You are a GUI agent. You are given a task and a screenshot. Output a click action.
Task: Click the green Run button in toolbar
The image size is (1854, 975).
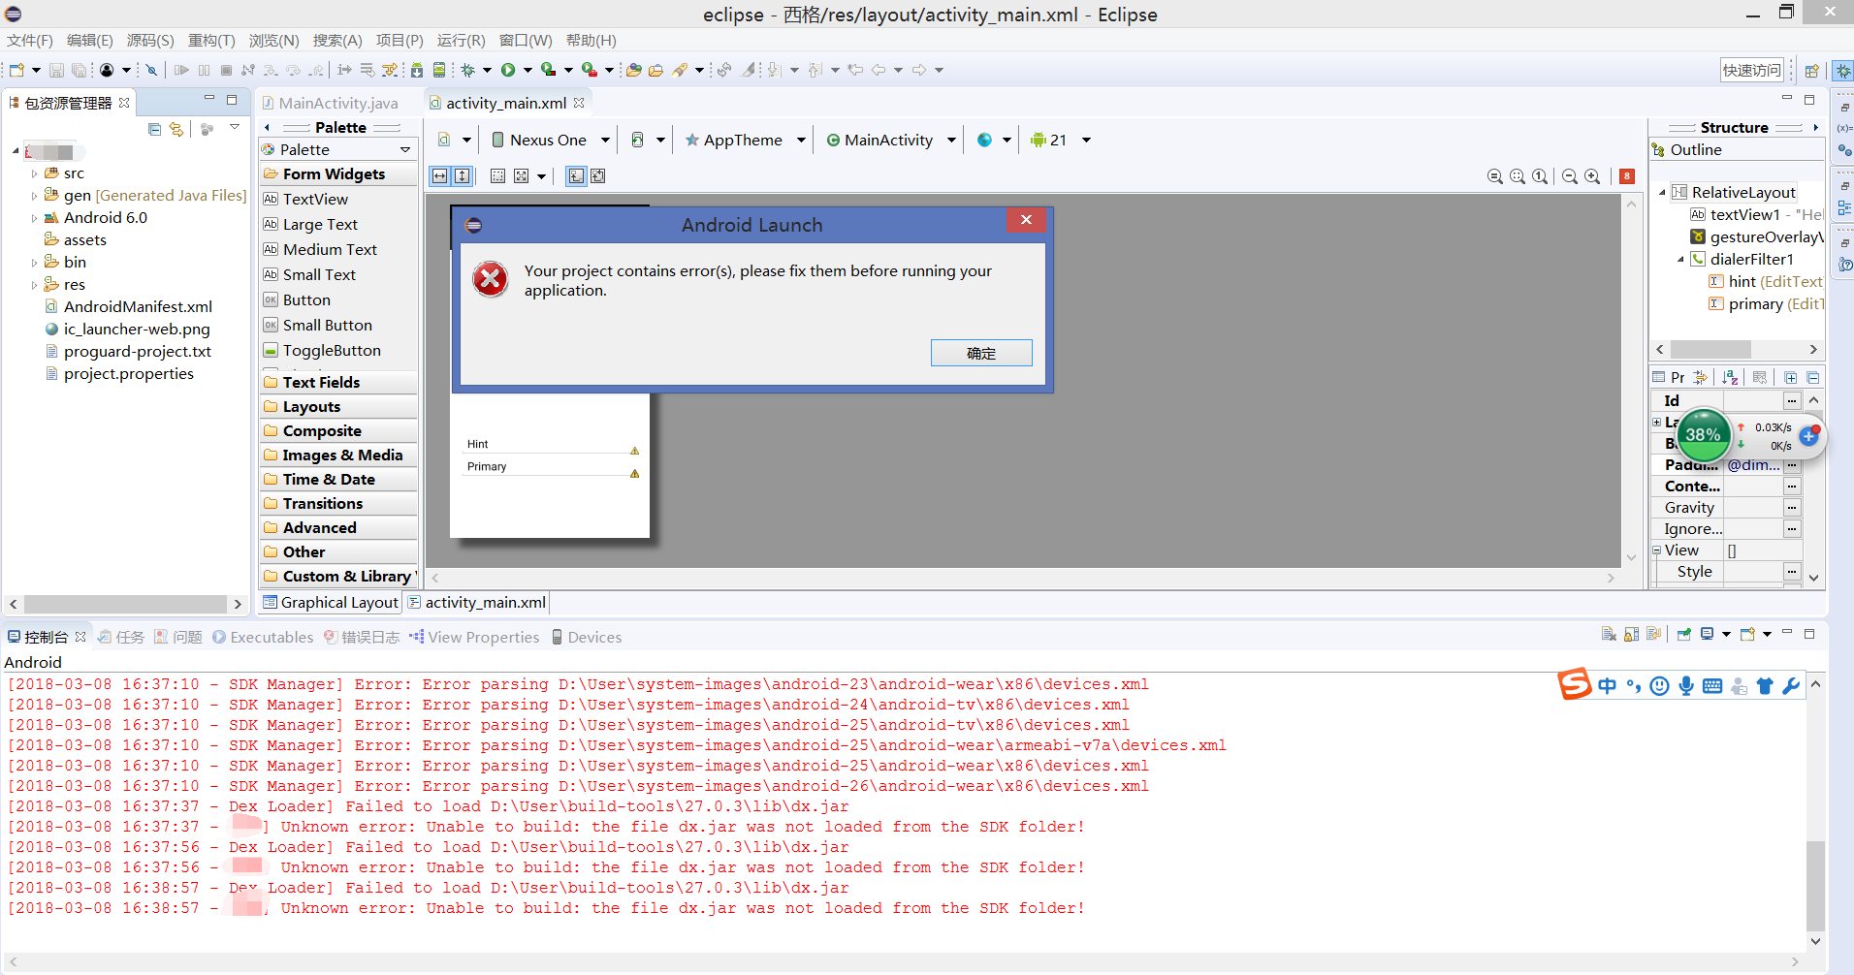tap(507, 70)
